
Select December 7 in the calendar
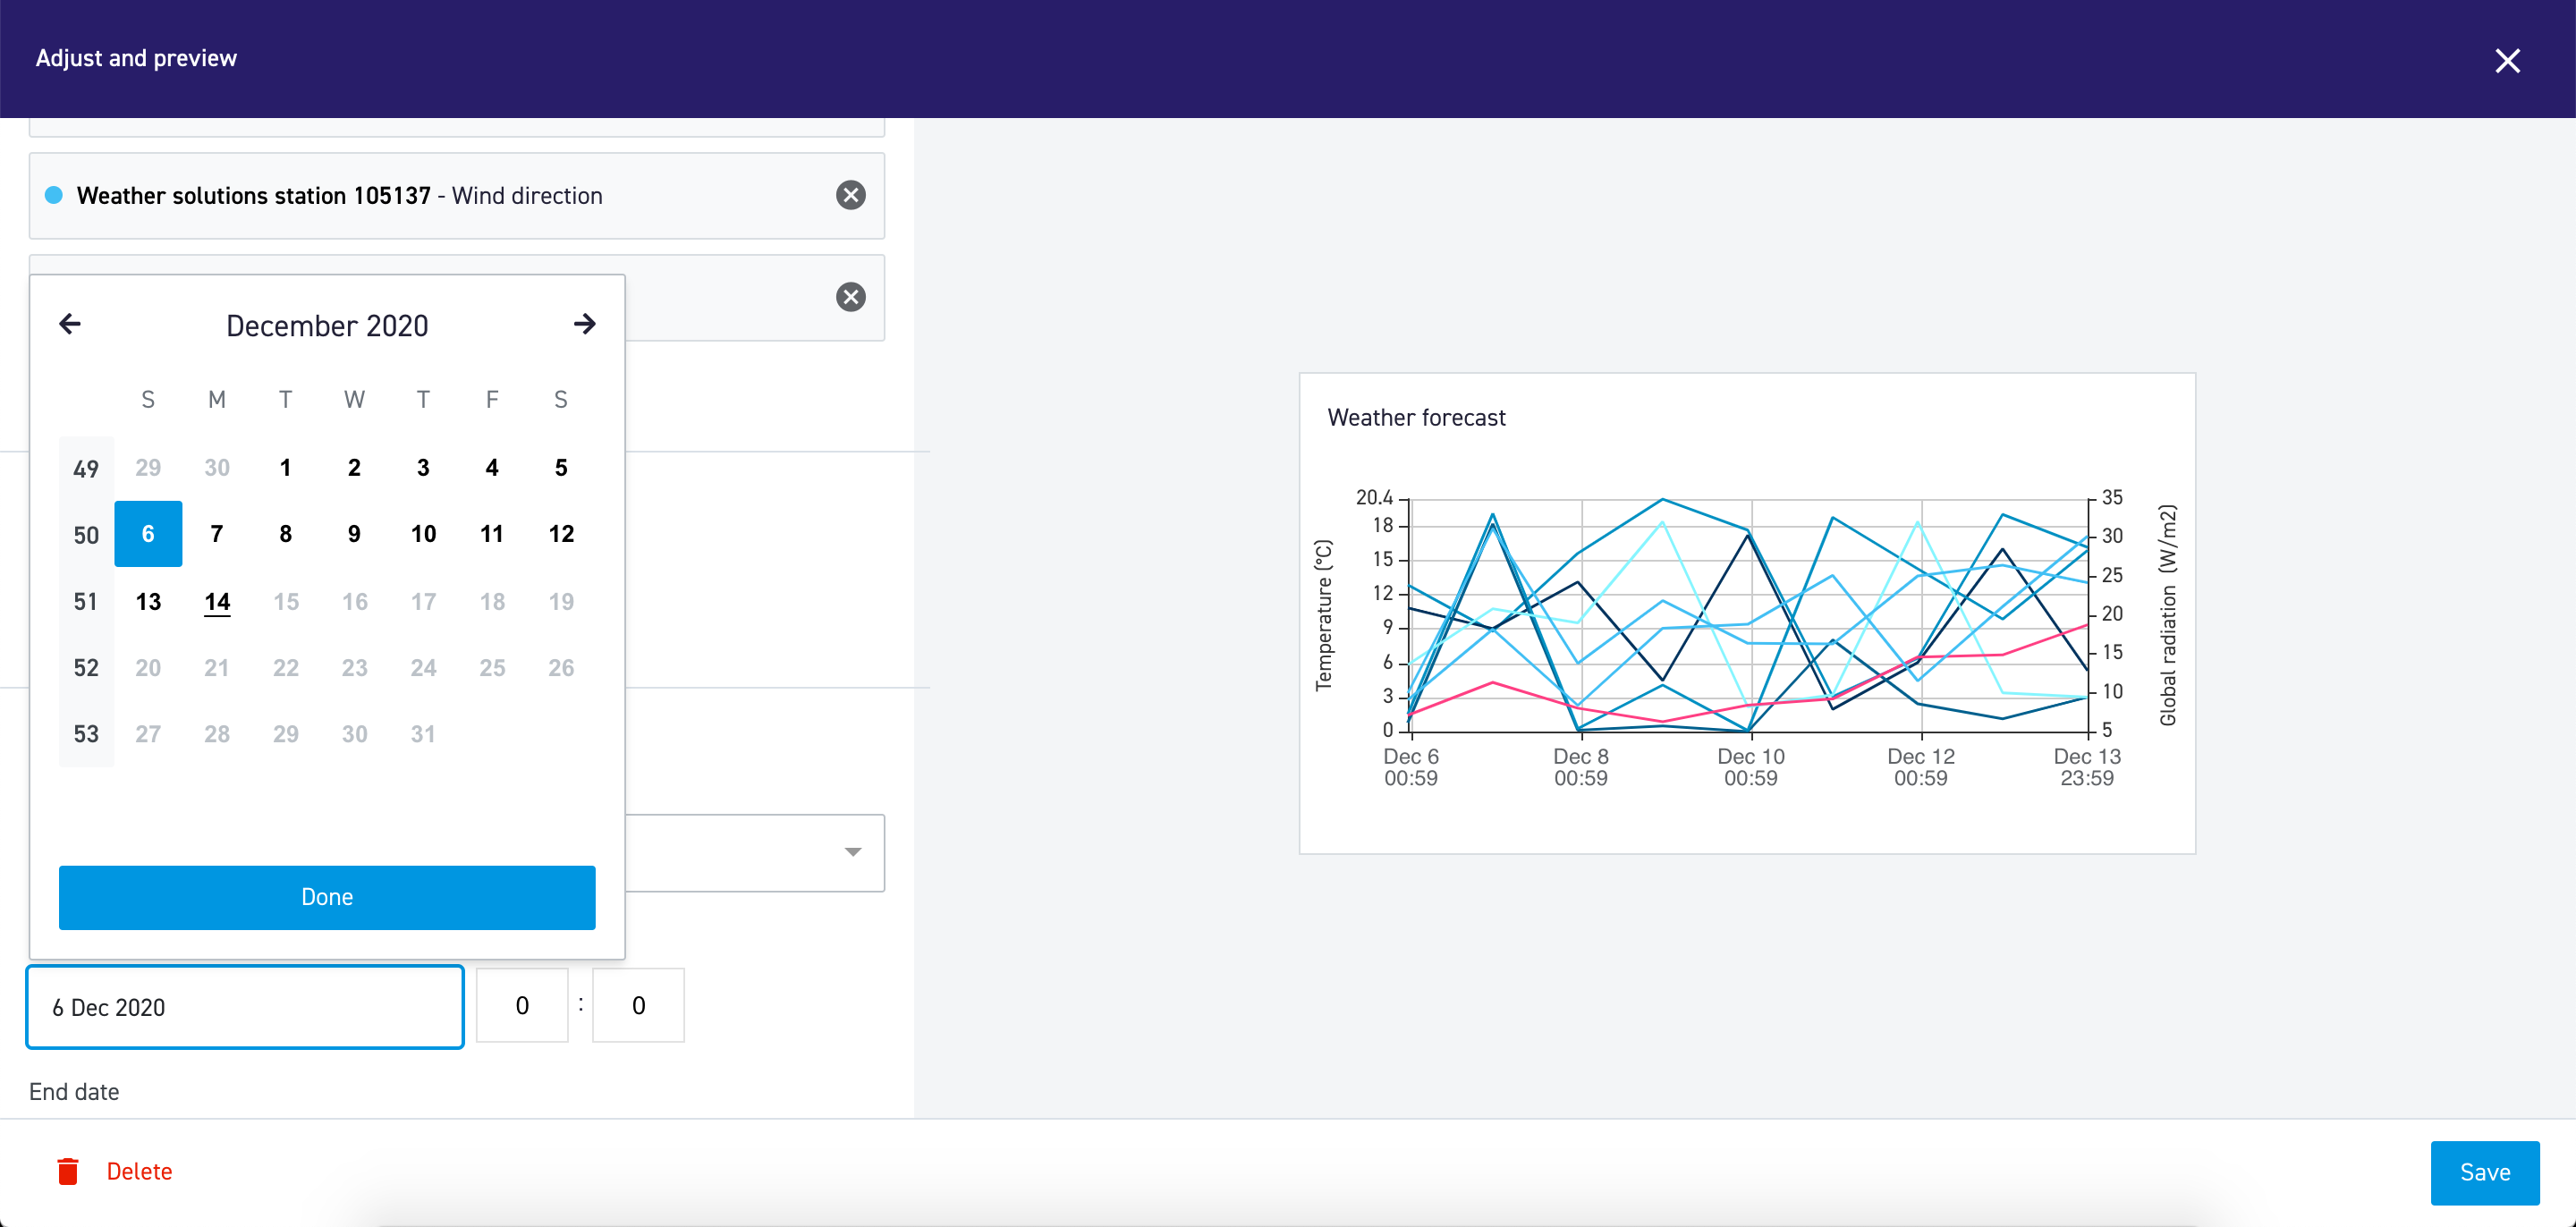(x=217, y=534)
